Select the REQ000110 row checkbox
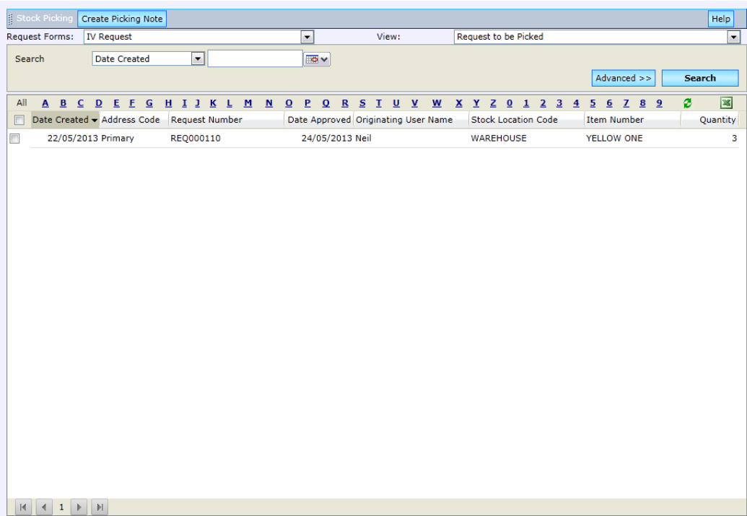Screen dimensions: 747x516 (x=14, y=139)
